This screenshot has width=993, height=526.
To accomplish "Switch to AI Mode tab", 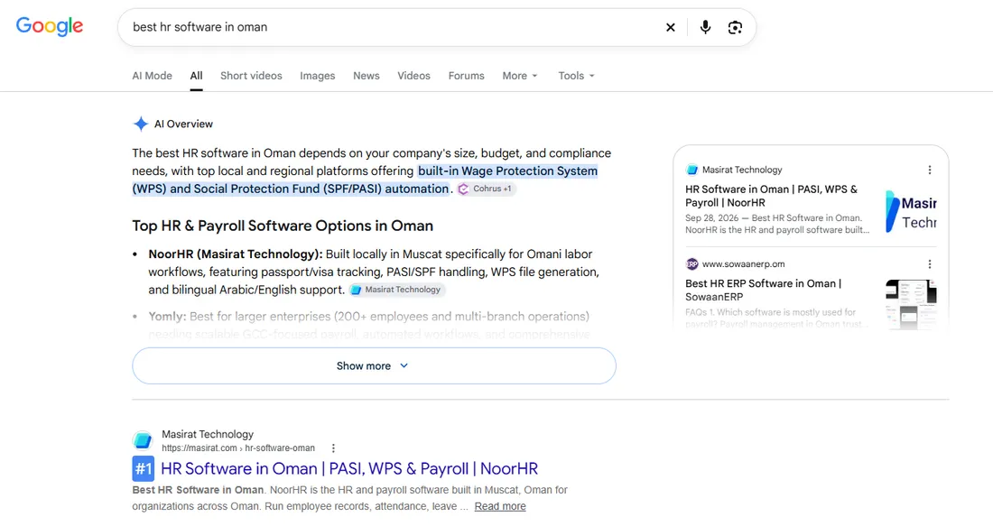I will pos(152,75).
